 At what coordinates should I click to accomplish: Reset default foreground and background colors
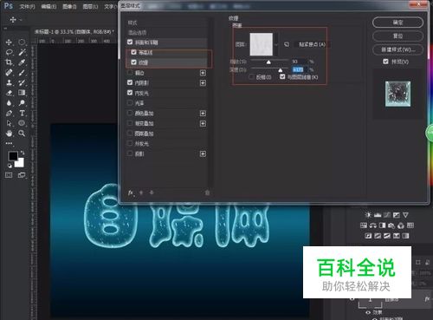pos(10,166)
